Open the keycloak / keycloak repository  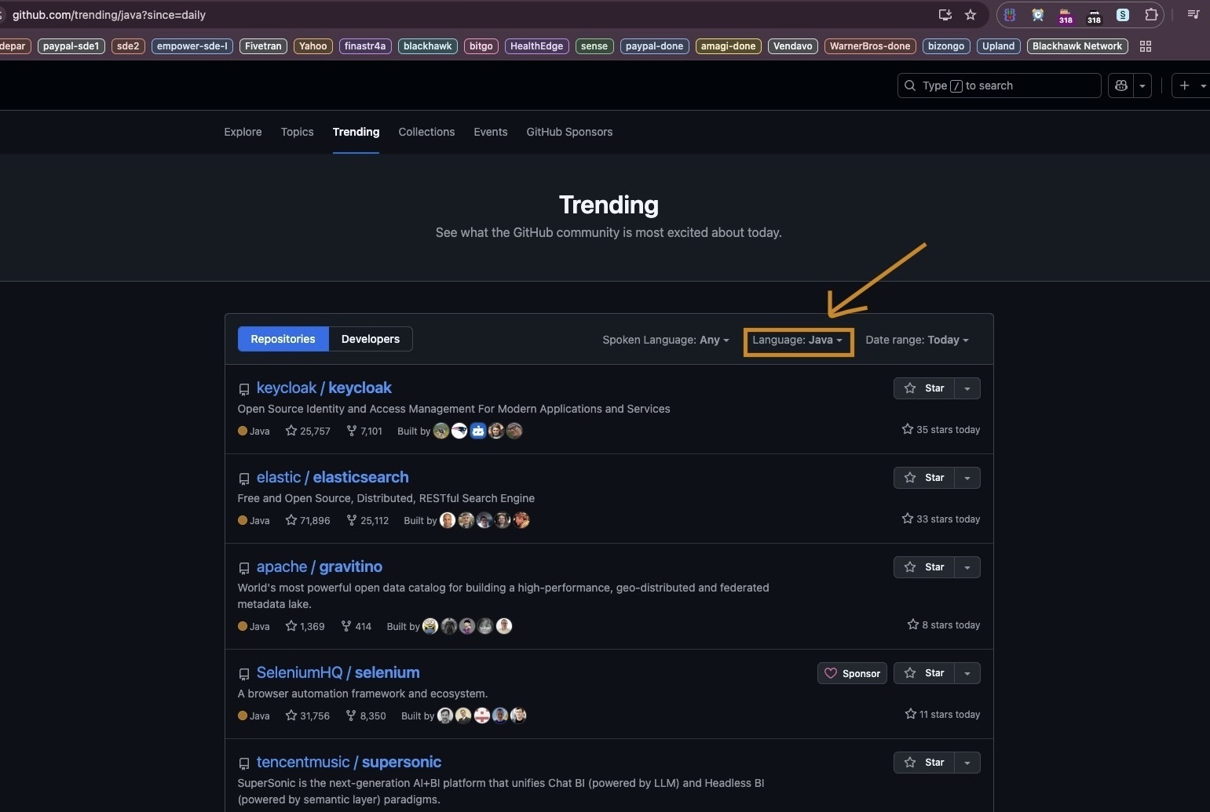coord(324,388)
